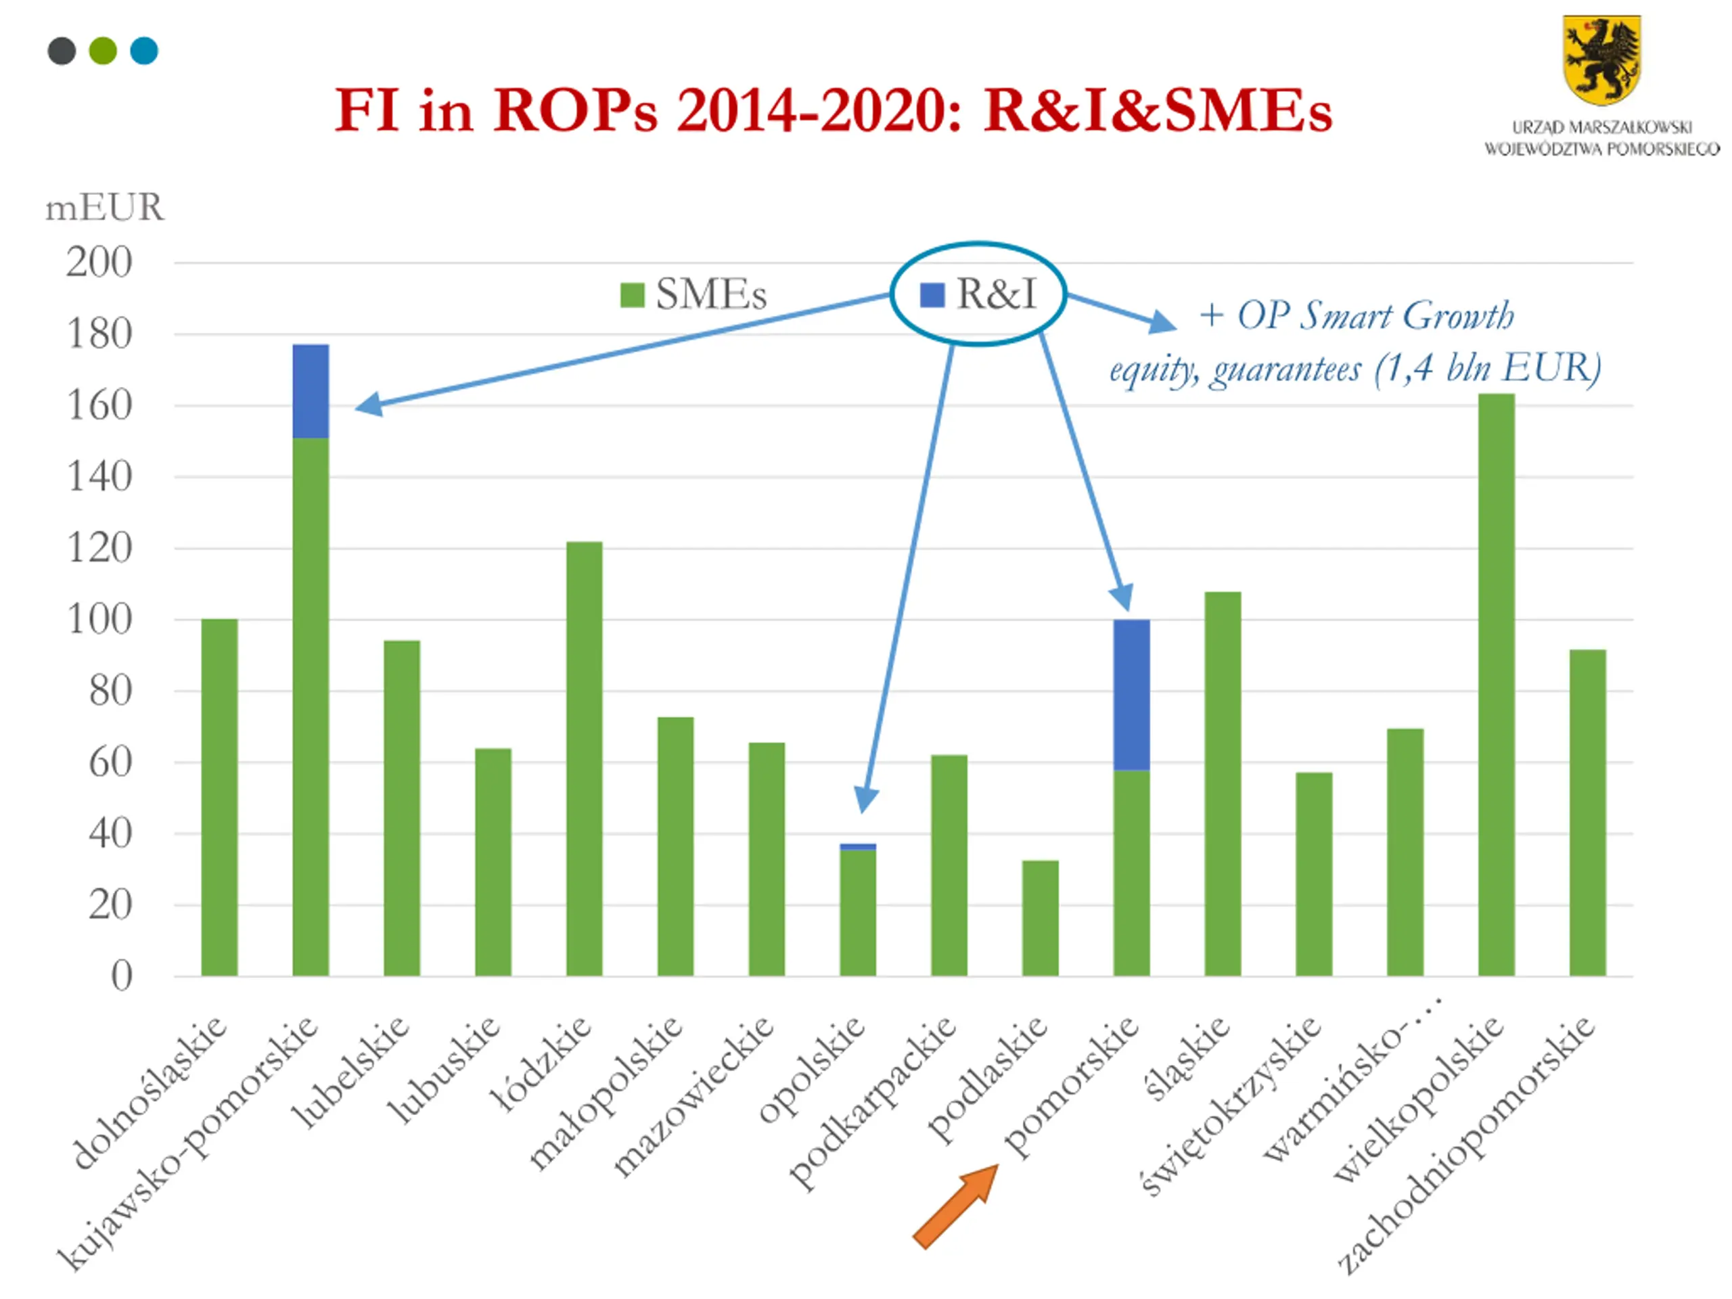Click the blue R&I segment of kujawsko-pomorskie bar
This screenshot has width=1732, height=1299.
(311, 391)
